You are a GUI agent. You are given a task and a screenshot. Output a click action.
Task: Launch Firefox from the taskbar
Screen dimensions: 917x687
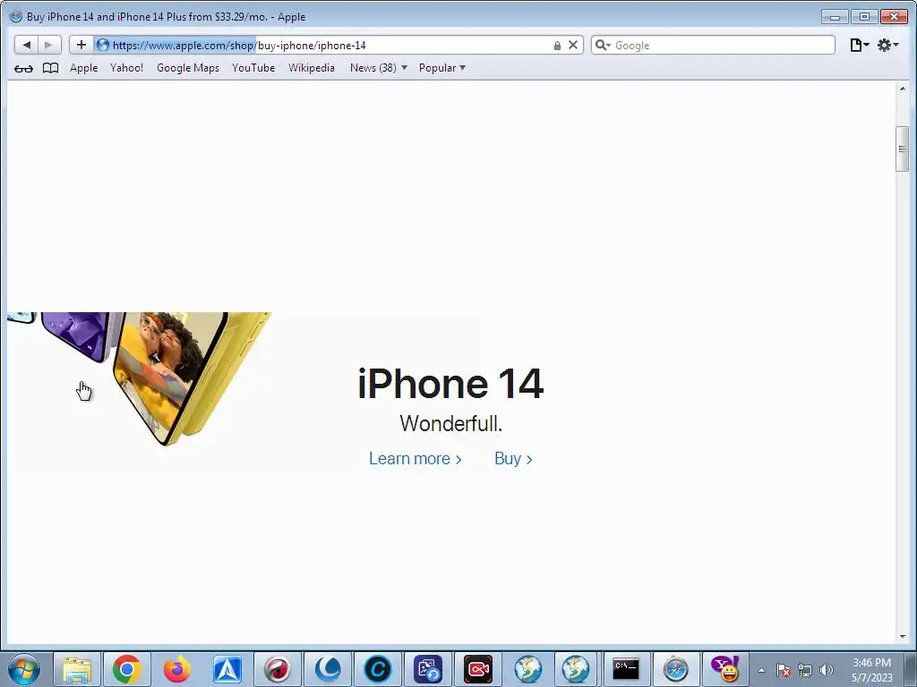(177, 669)
